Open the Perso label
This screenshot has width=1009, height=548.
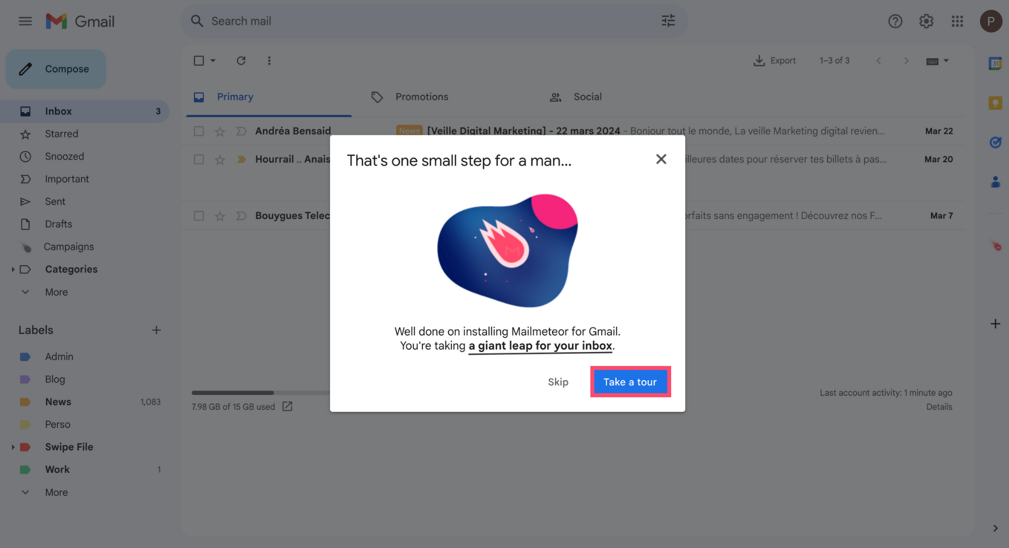click(84, 425)
